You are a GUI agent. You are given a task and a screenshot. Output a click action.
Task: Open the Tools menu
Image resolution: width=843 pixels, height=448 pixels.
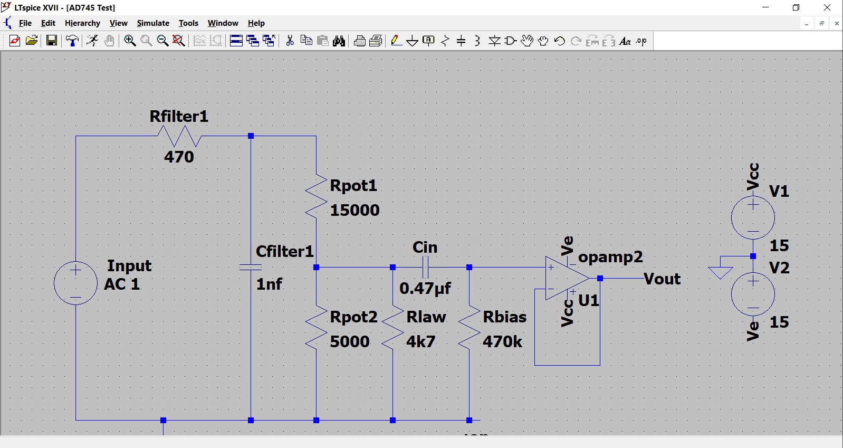[x=188, y=23]
